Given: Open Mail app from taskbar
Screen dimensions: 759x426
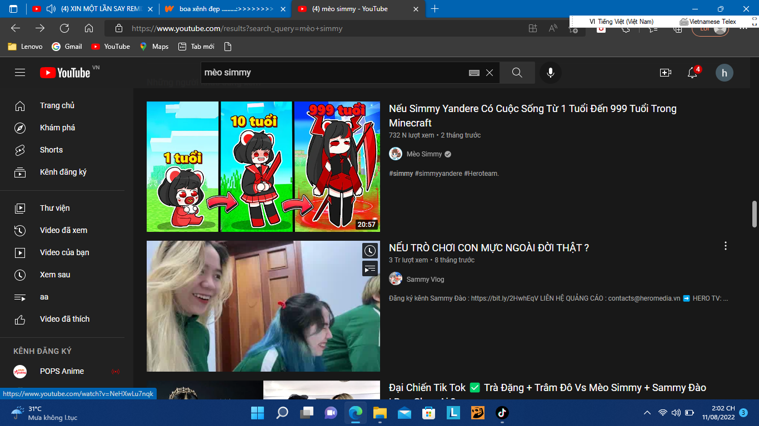Looking at the screenshot, I should (404, 413).
